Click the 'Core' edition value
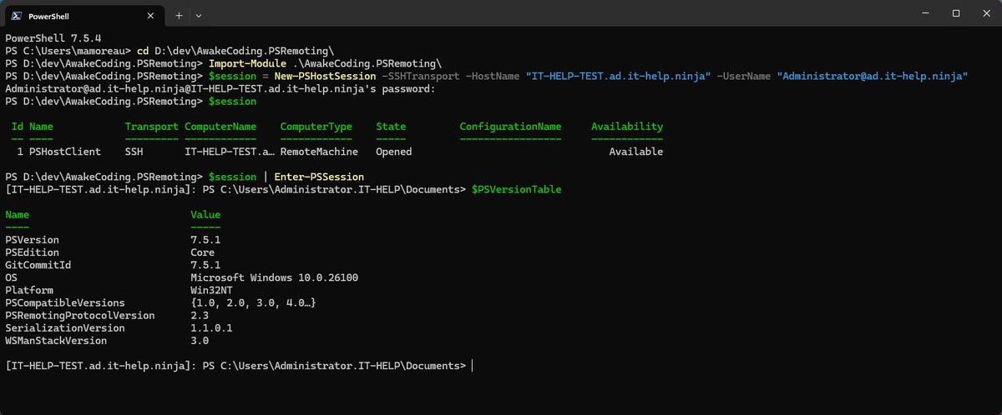The height and width of the screenshot is (415, 1002). click(202, 252)
